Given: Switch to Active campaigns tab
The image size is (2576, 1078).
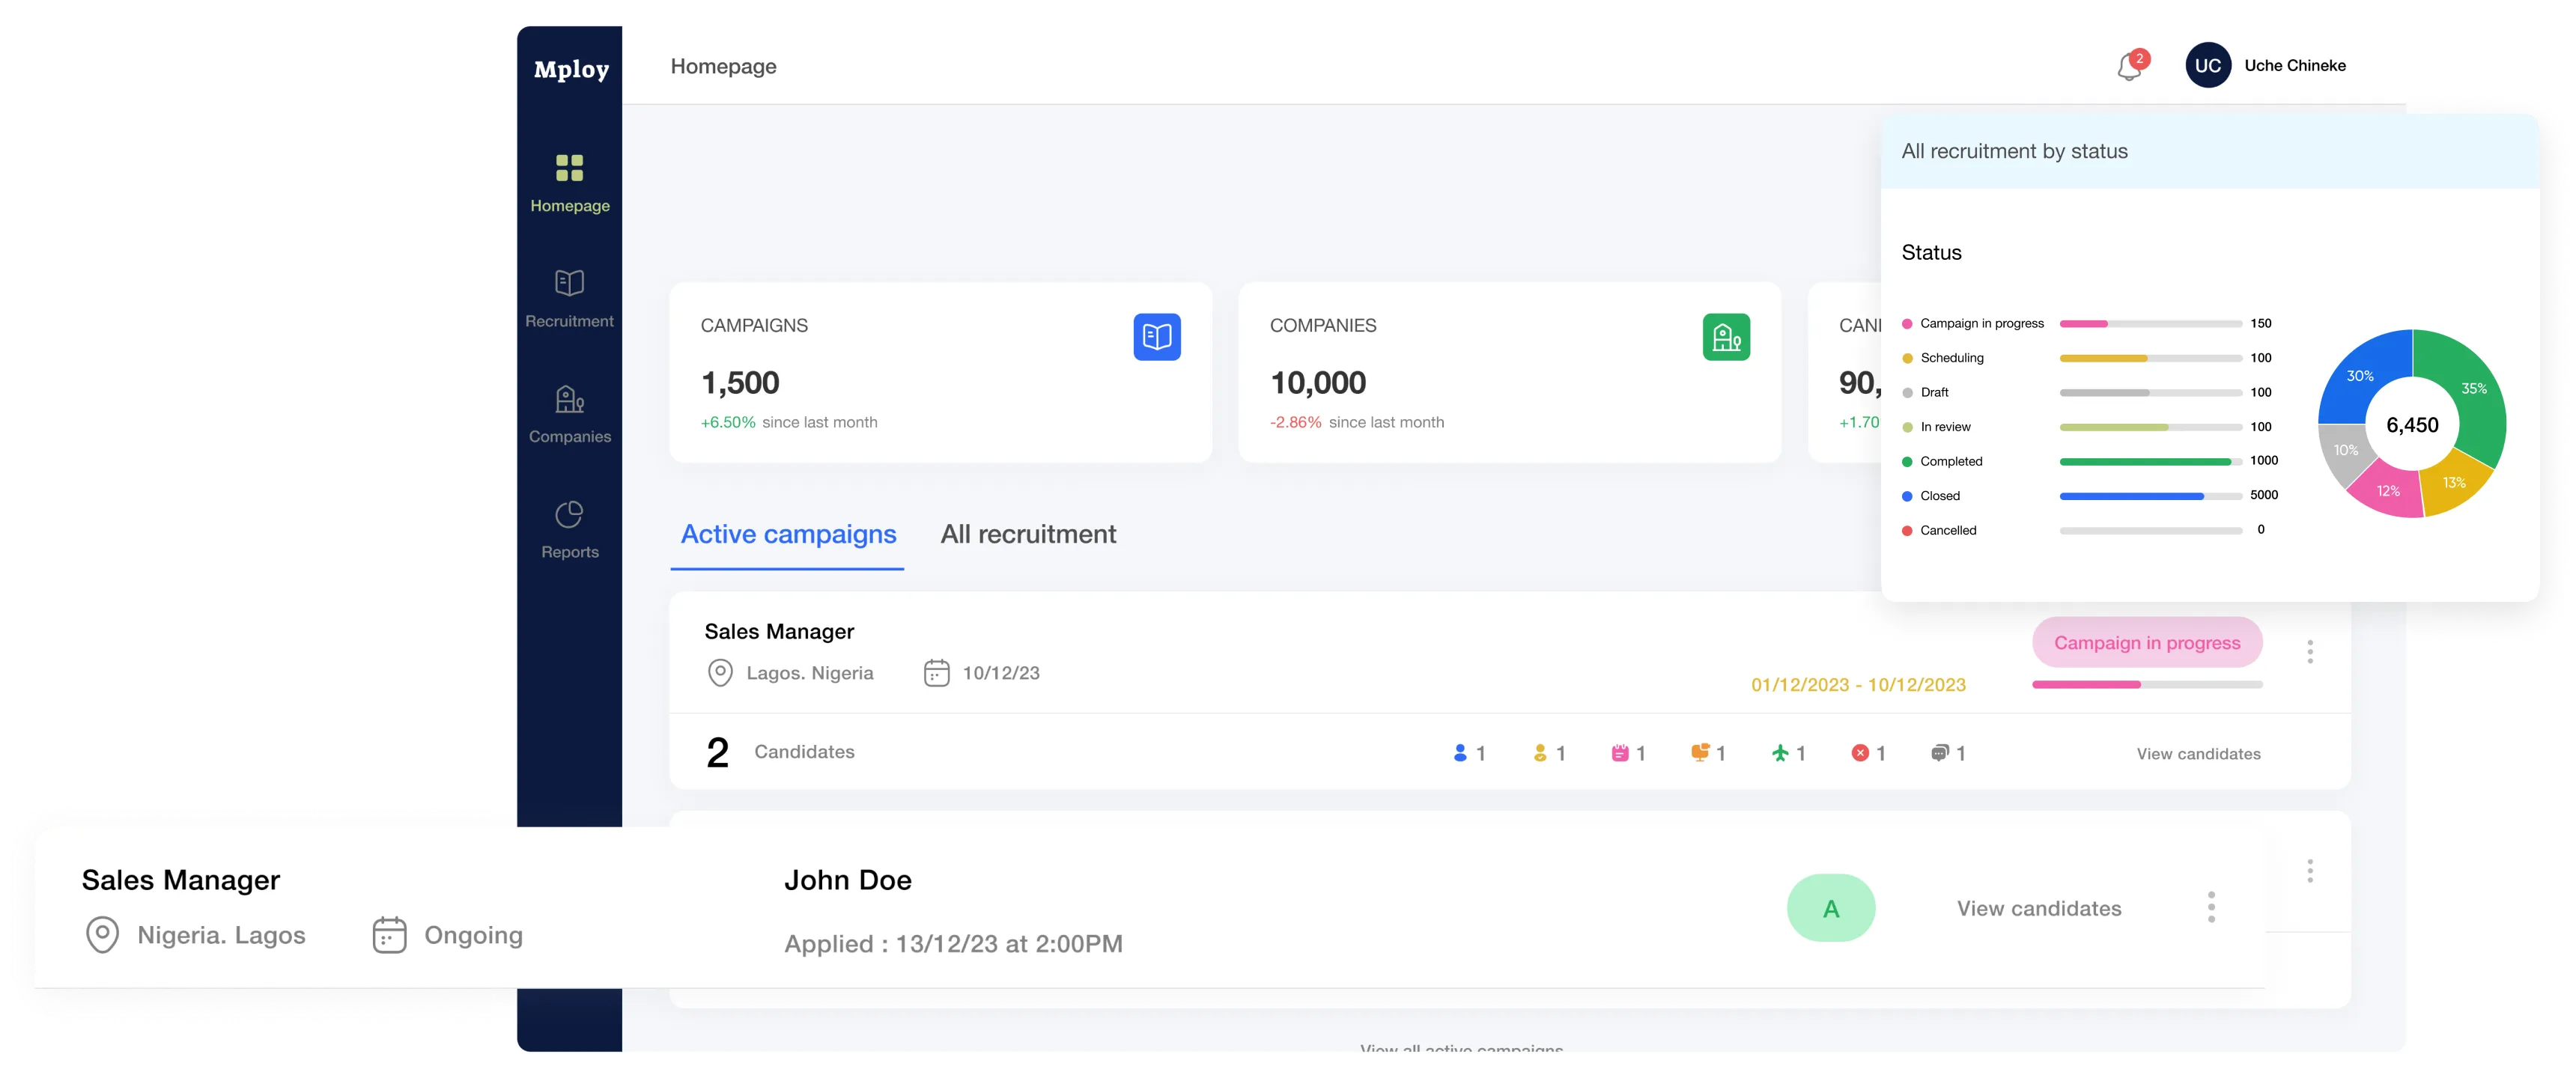Looking at the screenshot, I should (x=788, y=535).
